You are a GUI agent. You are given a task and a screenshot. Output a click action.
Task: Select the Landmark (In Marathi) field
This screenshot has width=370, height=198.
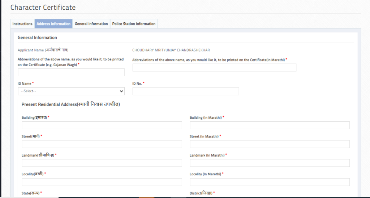tap(270, 163)
